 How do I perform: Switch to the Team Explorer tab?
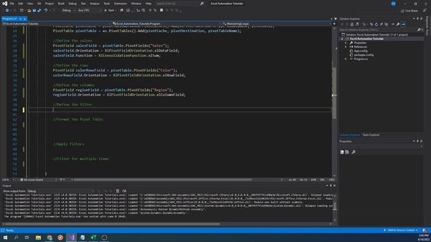[x=371, y=134]
